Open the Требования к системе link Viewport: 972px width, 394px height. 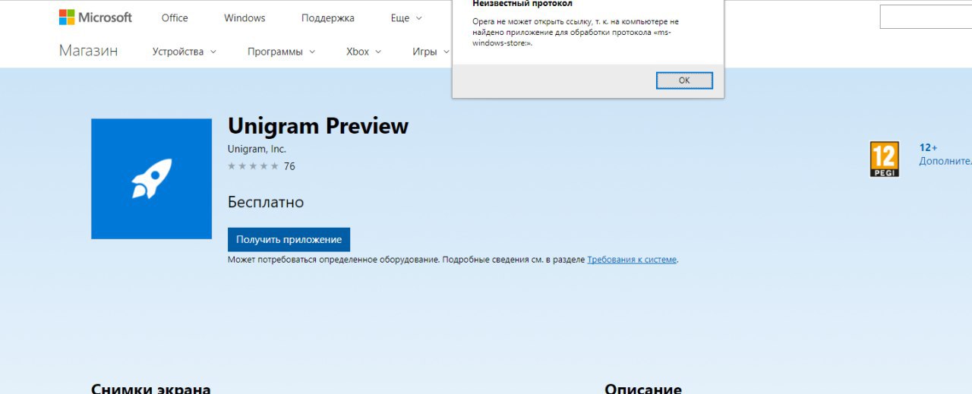(632, 260)
